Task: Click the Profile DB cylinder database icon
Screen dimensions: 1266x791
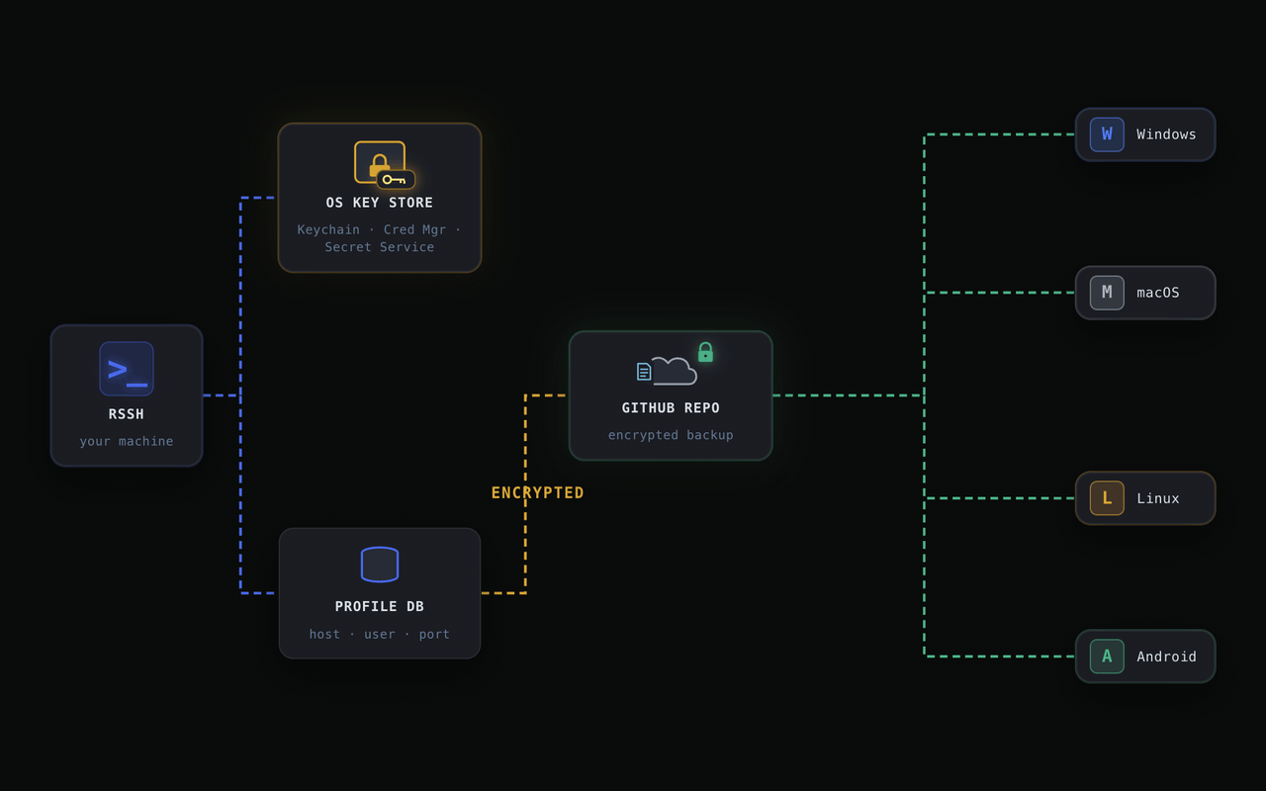Action: coord(380,565)
